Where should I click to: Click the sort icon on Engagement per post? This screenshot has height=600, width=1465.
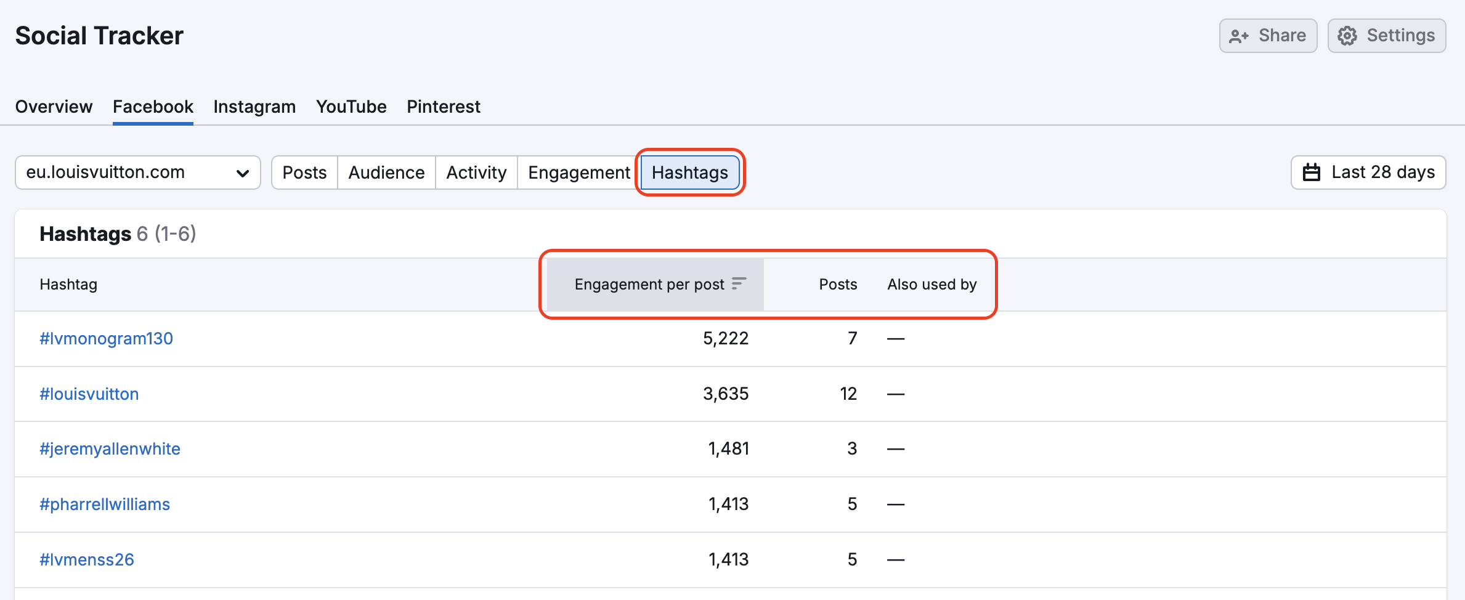click(739, 284)
